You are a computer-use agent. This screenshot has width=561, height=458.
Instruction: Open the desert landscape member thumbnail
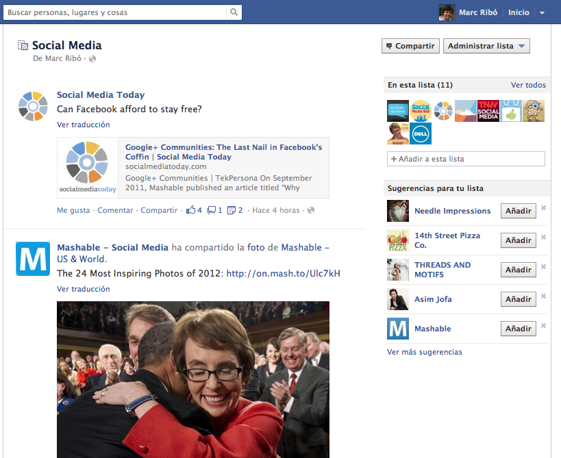click(466, 111)
